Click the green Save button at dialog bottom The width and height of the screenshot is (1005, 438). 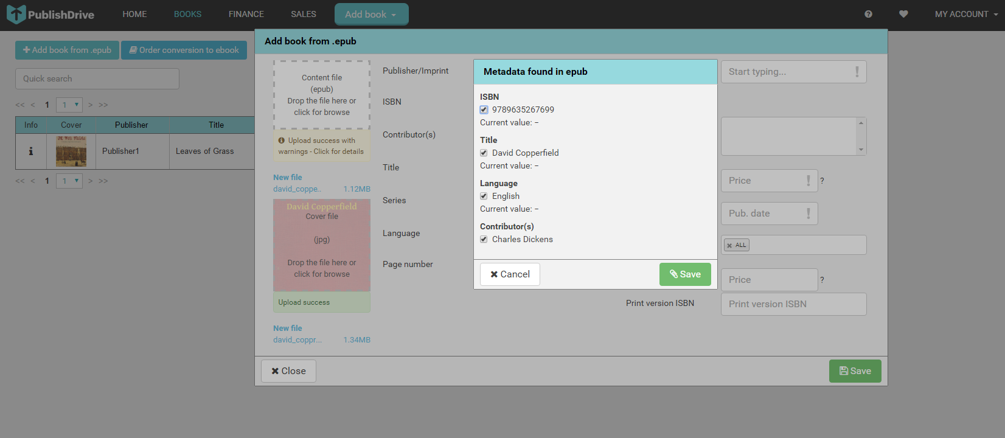(x=855, y=371)
